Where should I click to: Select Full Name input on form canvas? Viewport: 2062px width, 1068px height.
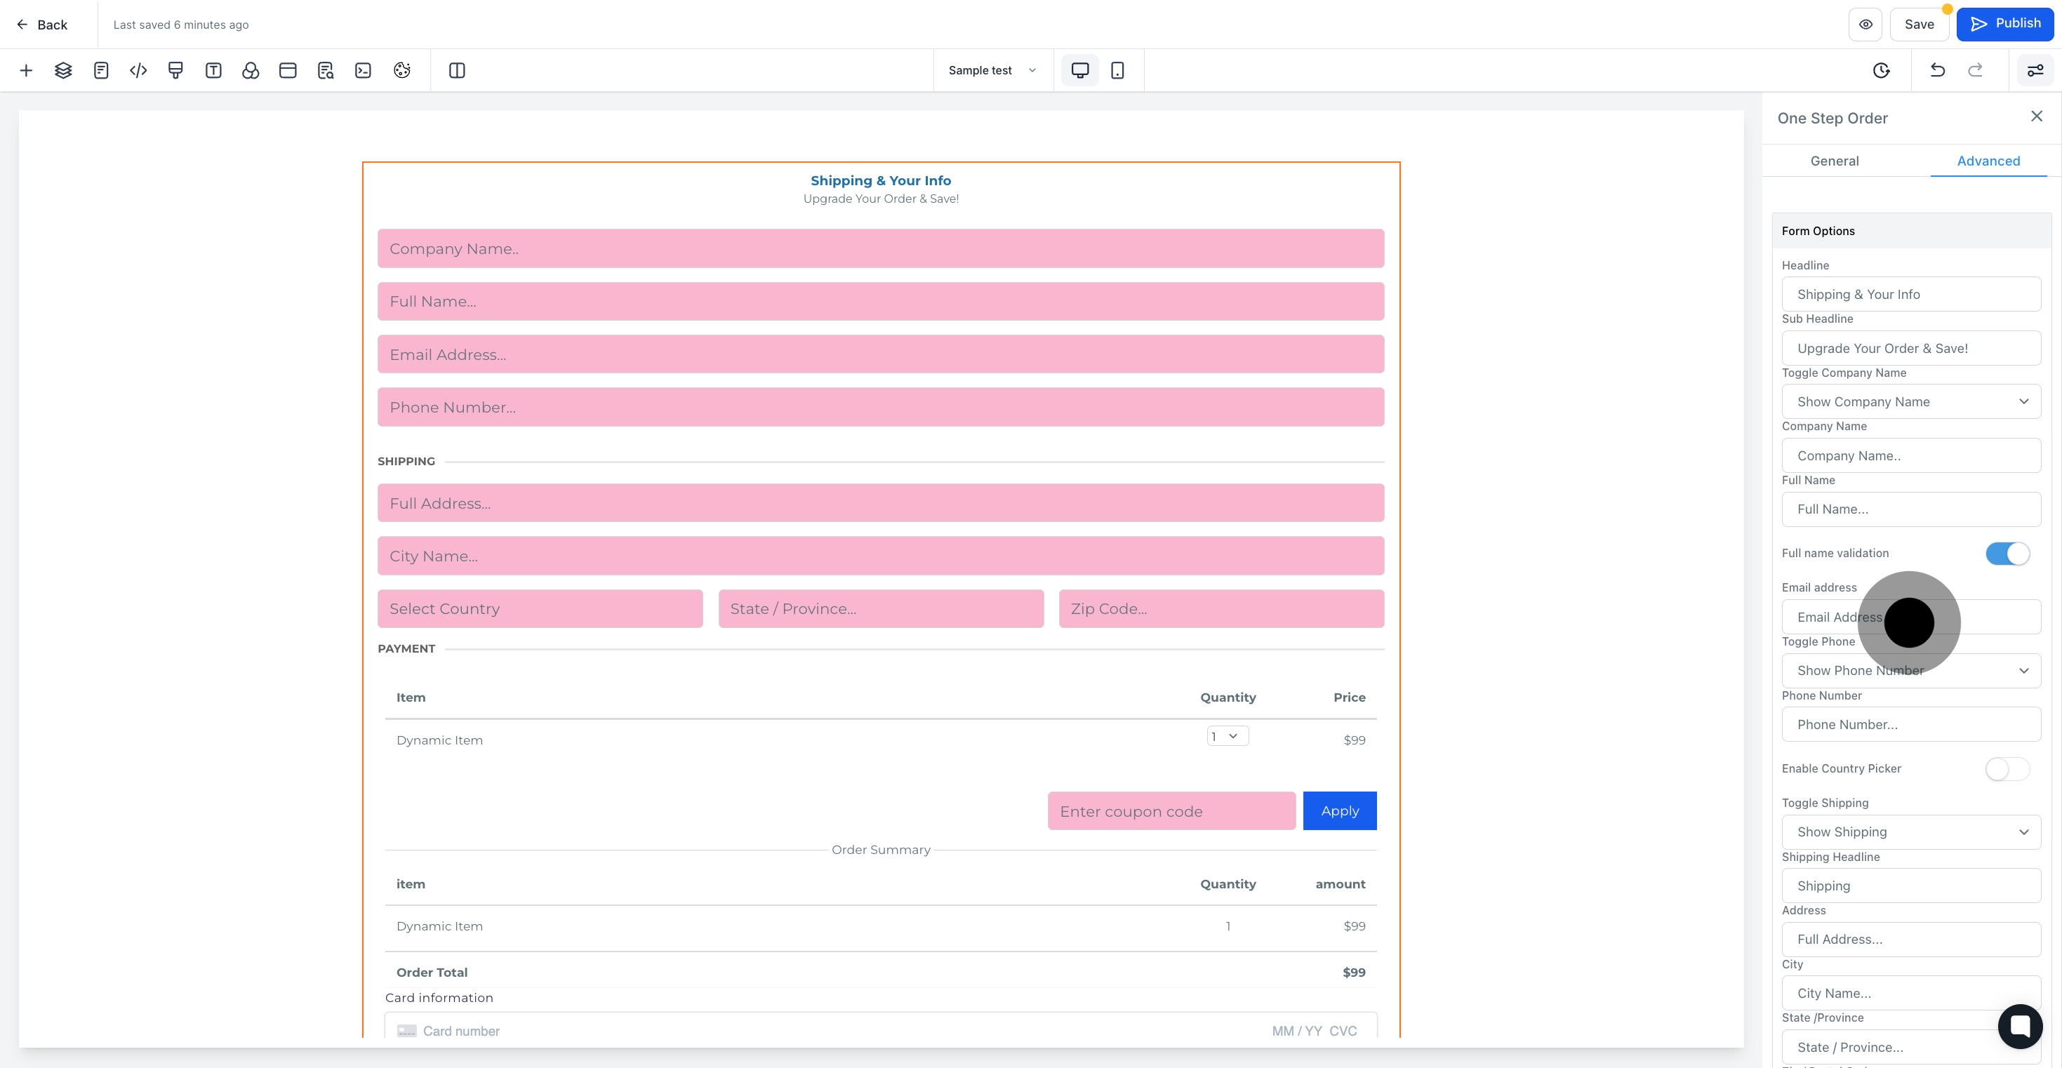coord(881,301)
